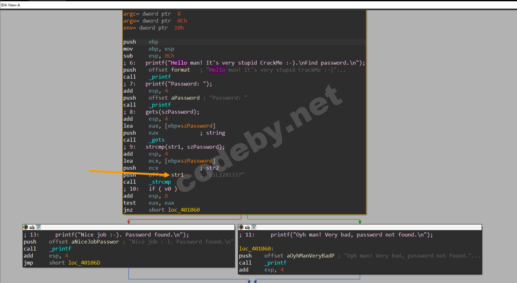Click the aPassword operand
Screen dimensions: 517x283
pyautogui.click(x=185, y=98)
